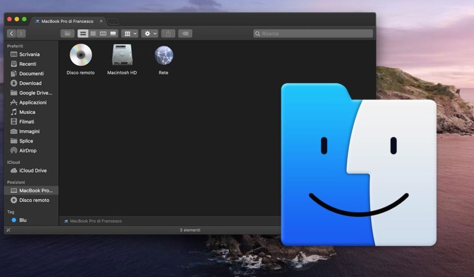Click the Tag sidebar section header
The width and height of the screenshot is (474, 277).
pos(10,212)
